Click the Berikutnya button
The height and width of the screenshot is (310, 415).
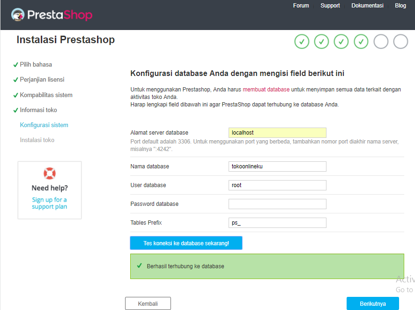373,303
